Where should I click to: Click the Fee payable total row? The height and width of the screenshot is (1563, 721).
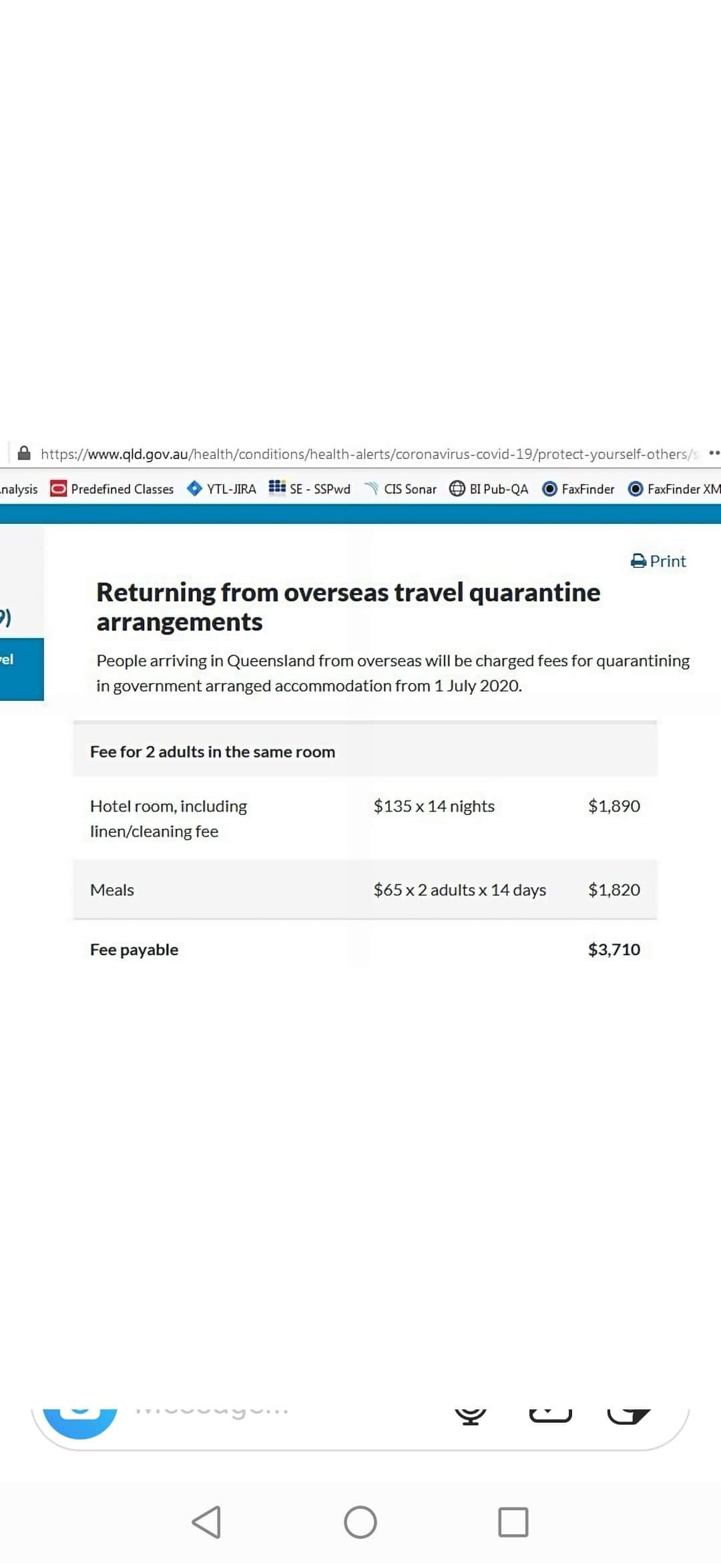365,950
